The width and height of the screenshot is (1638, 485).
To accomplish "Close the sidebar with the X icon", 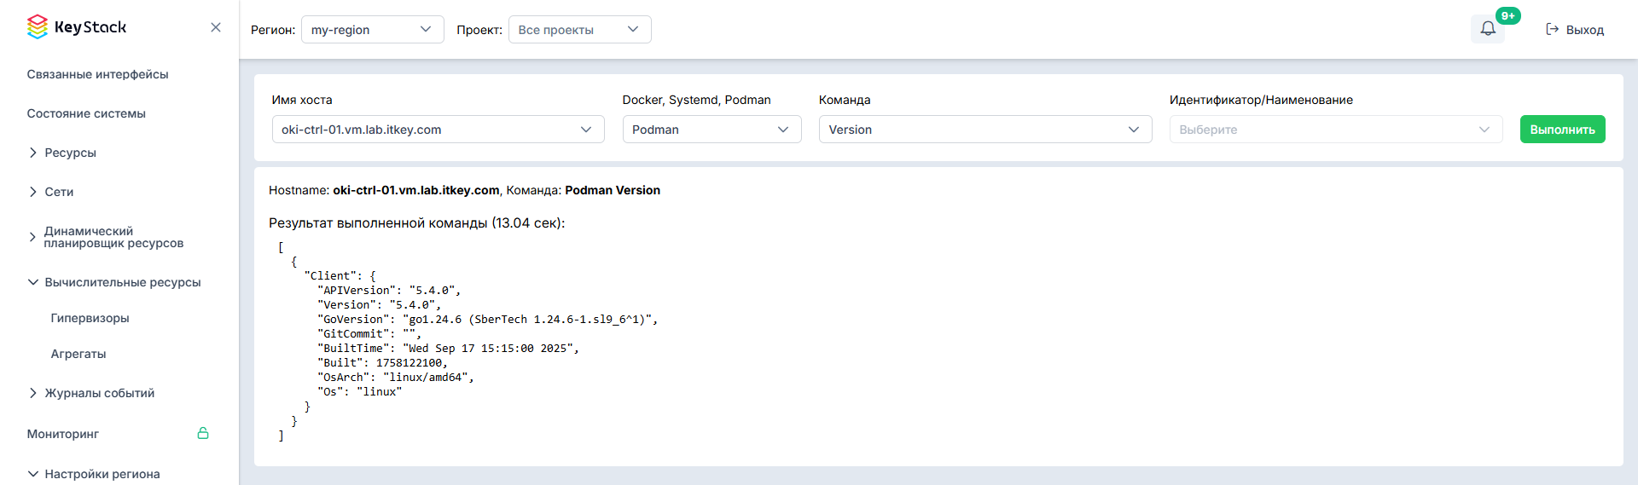I will (x=216, y=27).
